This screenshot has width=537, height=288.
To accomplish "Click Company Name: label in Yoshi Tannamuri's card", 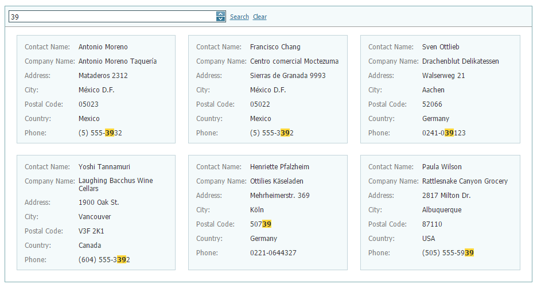I will [x=50, y=181].
